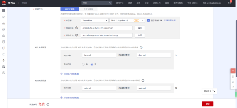Click the question mark floating icon on the right
The image size is (237, 108).
coord(233,82)
